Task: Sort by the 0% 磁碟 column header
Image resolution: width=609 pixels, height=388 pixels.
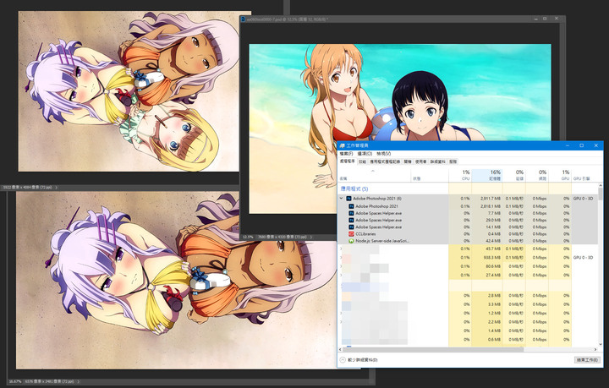Action: point(514,175)
